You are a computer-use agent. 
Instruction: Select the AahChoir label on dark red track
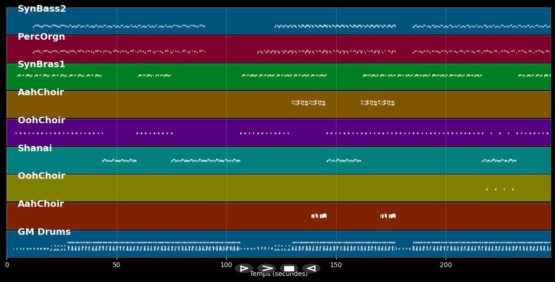pyautogui.click(x=41, y=204)
